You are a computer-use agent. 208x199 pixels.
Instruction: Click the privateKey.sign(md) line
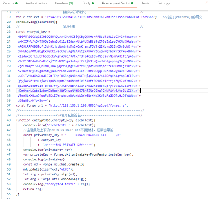(50, 174)
